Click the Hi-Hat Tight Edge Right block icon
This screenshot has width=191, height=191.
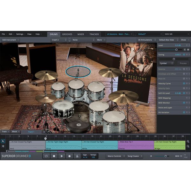pos(47,142)
